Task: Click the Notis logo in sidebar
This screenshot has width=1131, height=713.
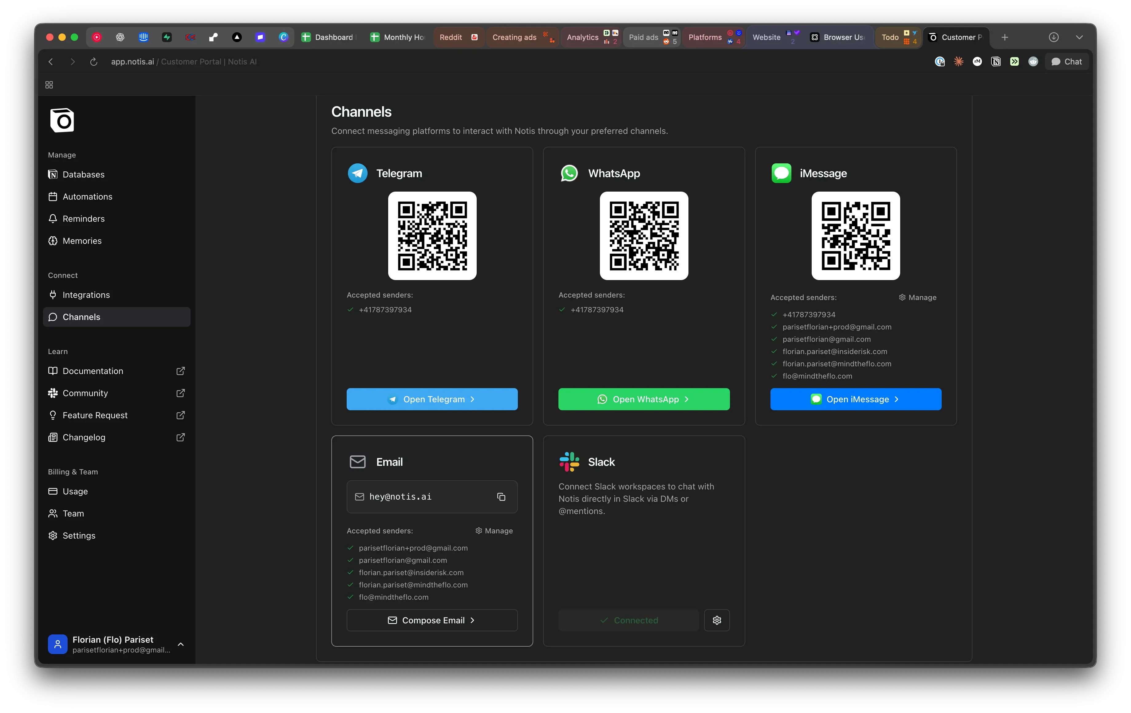Action: 62,120
